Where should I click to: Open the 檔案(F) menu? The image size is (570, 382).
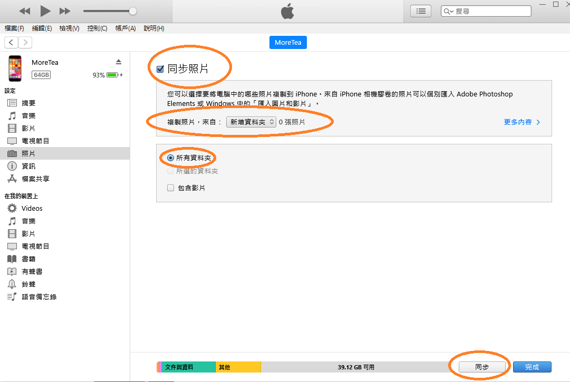click(x=14, y=28)
